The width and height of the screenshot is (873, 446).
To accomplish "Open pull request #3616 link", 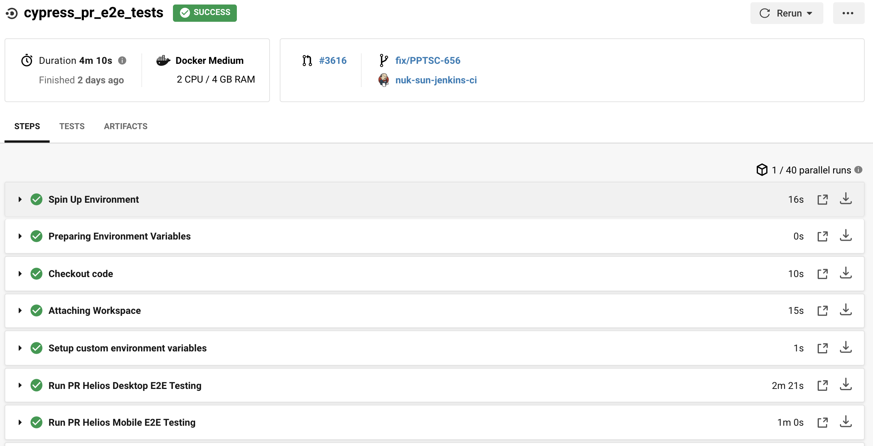I will (332, 60).
